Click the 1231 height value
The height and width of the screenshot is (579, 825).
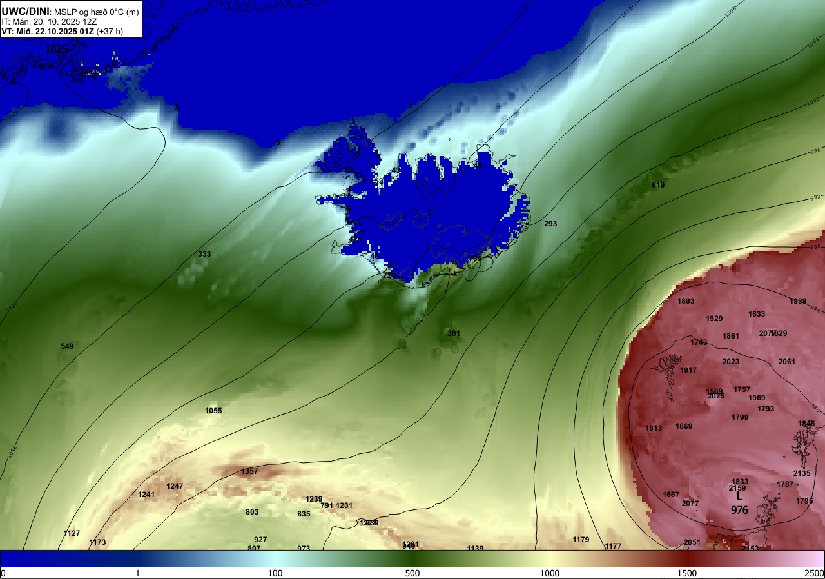point(344,505)
